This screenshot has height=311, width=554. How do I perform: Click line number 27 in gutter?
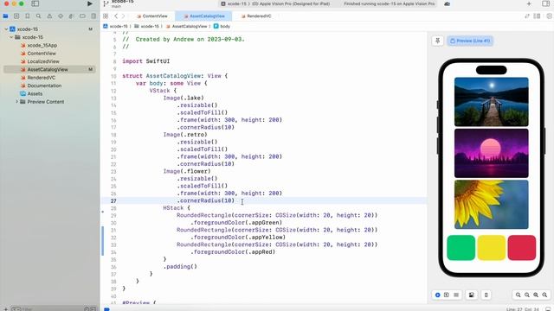point(113,201)
